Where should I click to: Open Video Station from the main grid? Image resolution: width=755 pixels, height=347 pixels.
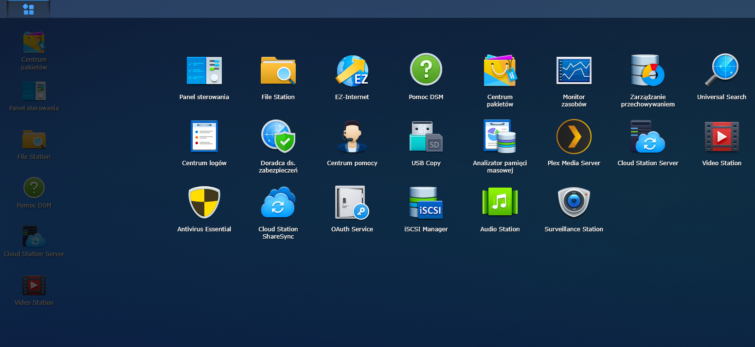click(x=721, y=136)
